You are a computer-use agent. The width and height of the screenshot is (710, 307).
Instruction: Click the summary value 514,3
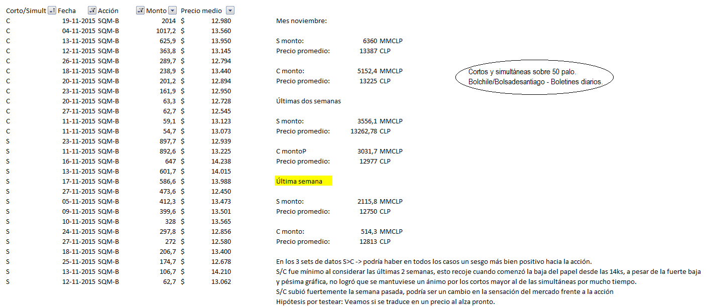pos(368,231)
